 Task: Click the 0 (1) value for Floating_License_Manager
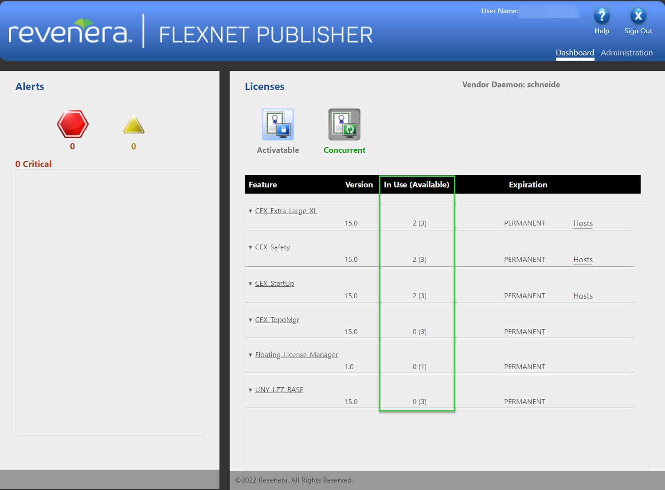click(x=419, y=367)
